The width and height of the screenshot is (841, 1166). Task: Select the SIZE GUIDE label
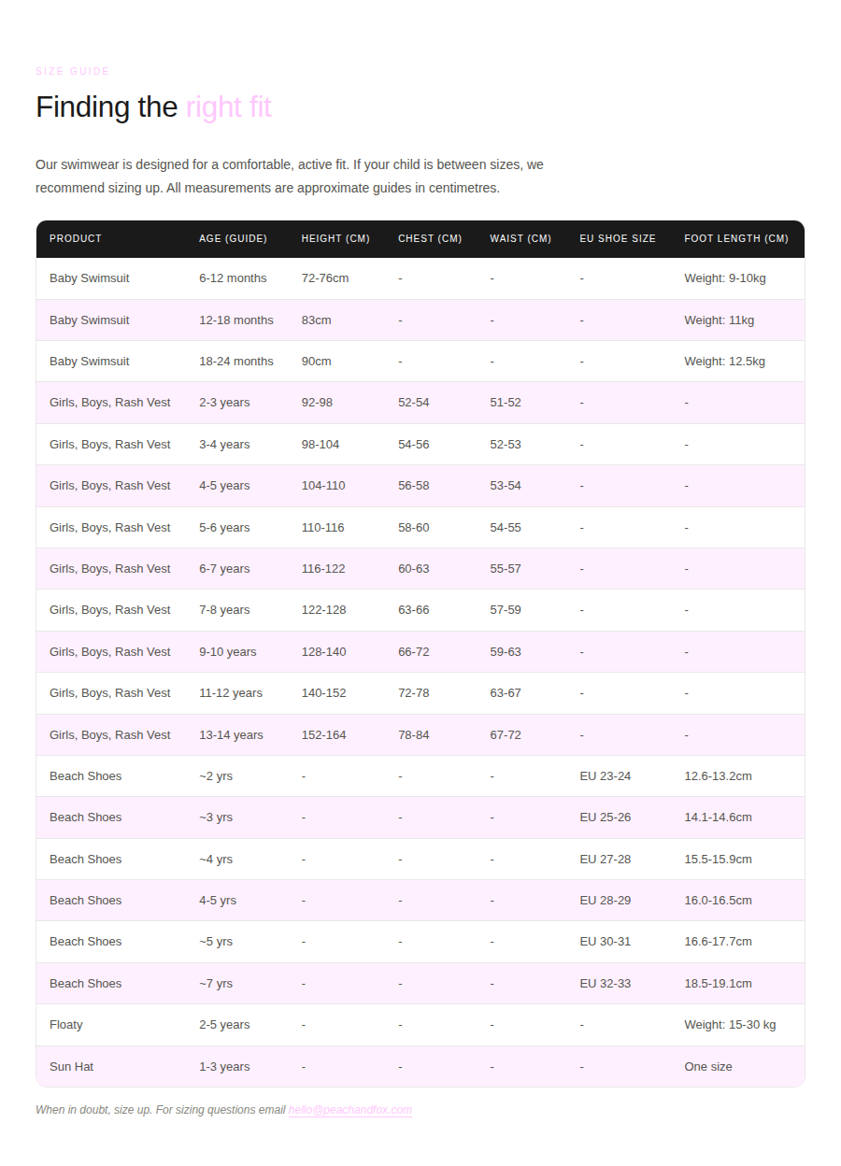pos(73,71)
